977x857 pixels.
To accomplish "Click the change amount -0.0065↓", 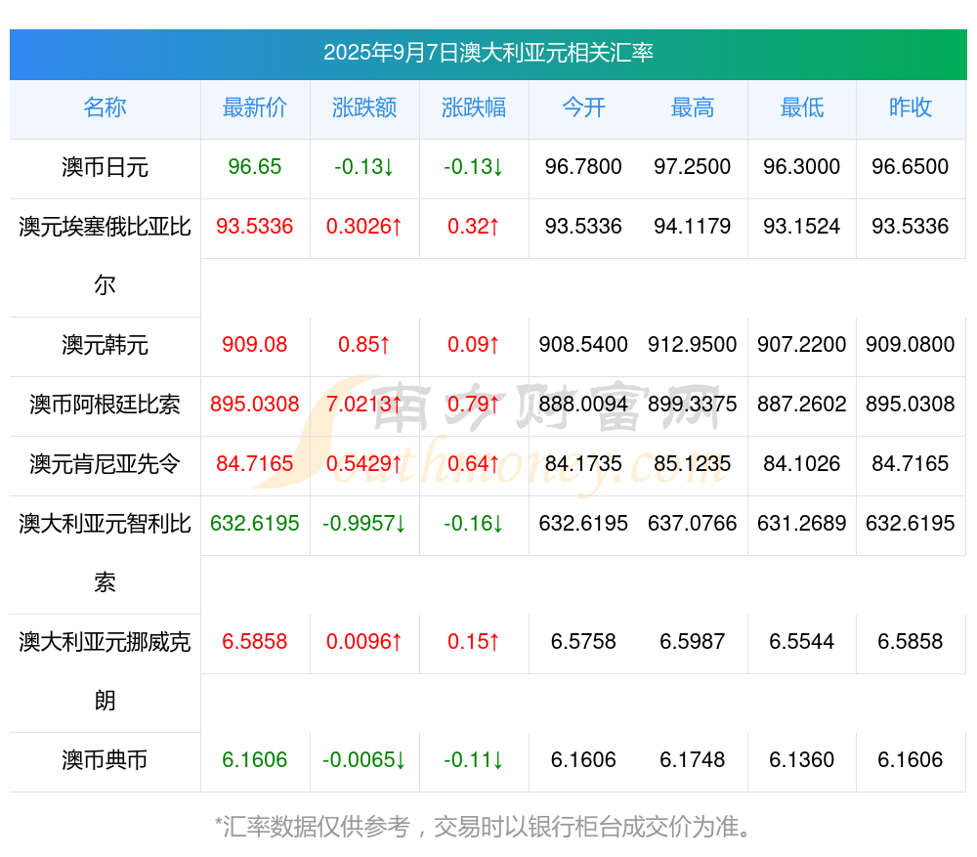I will click(364, 760).
